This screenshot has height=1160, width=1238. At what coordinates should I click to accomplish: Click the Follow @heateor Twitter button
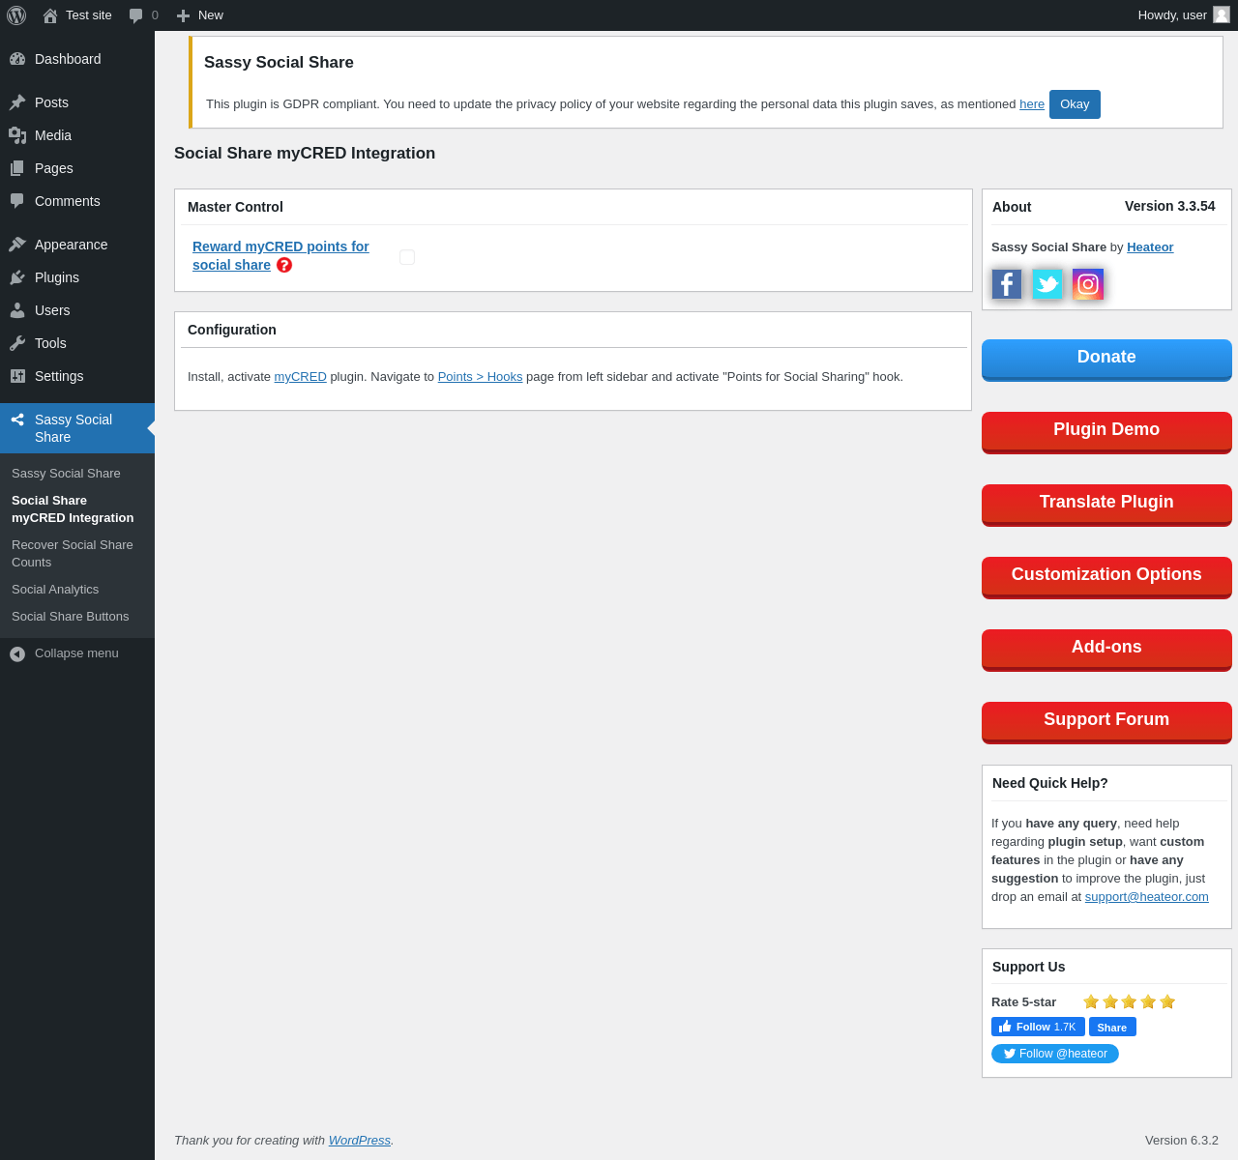(x=1055, y=1054)
